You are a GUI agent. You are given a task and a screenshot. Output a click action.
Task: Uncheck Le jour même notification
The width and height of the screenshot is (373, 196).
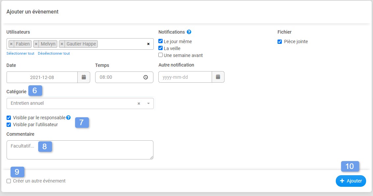(x=161, y=42)
